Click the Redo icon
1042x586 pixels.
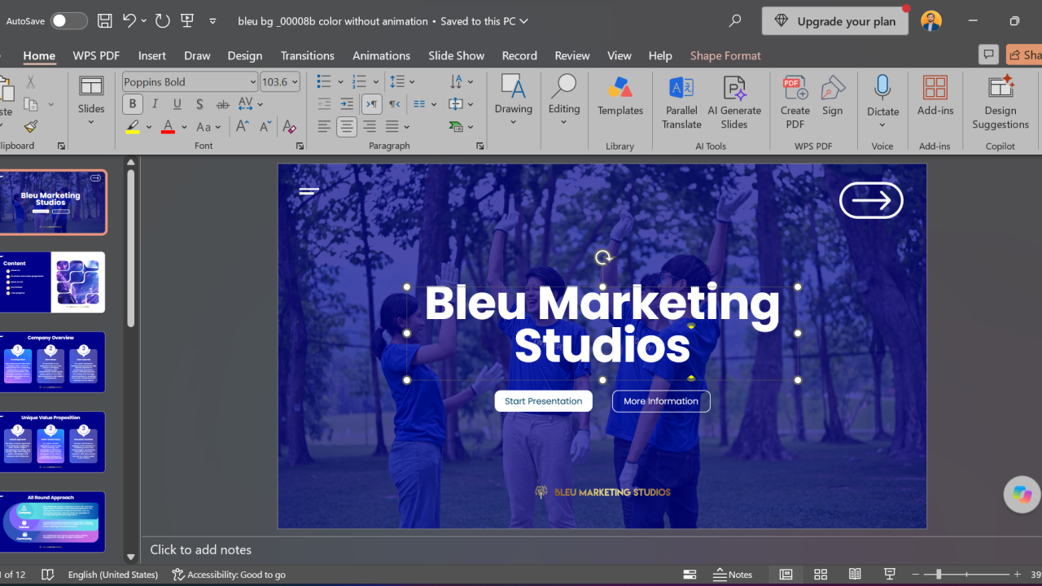[x=162, y=21]
